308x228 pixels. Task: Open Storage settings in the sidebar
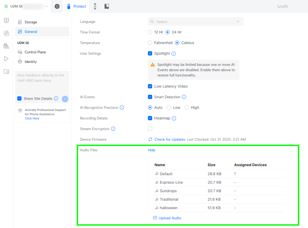tap(31, 22)
